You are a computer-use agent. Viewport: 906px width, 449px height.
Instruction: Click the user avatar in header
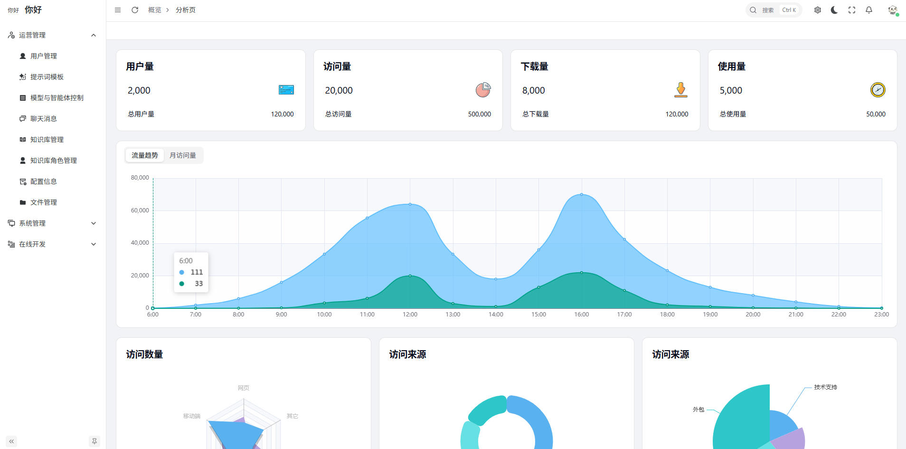[x=892, y=10]
